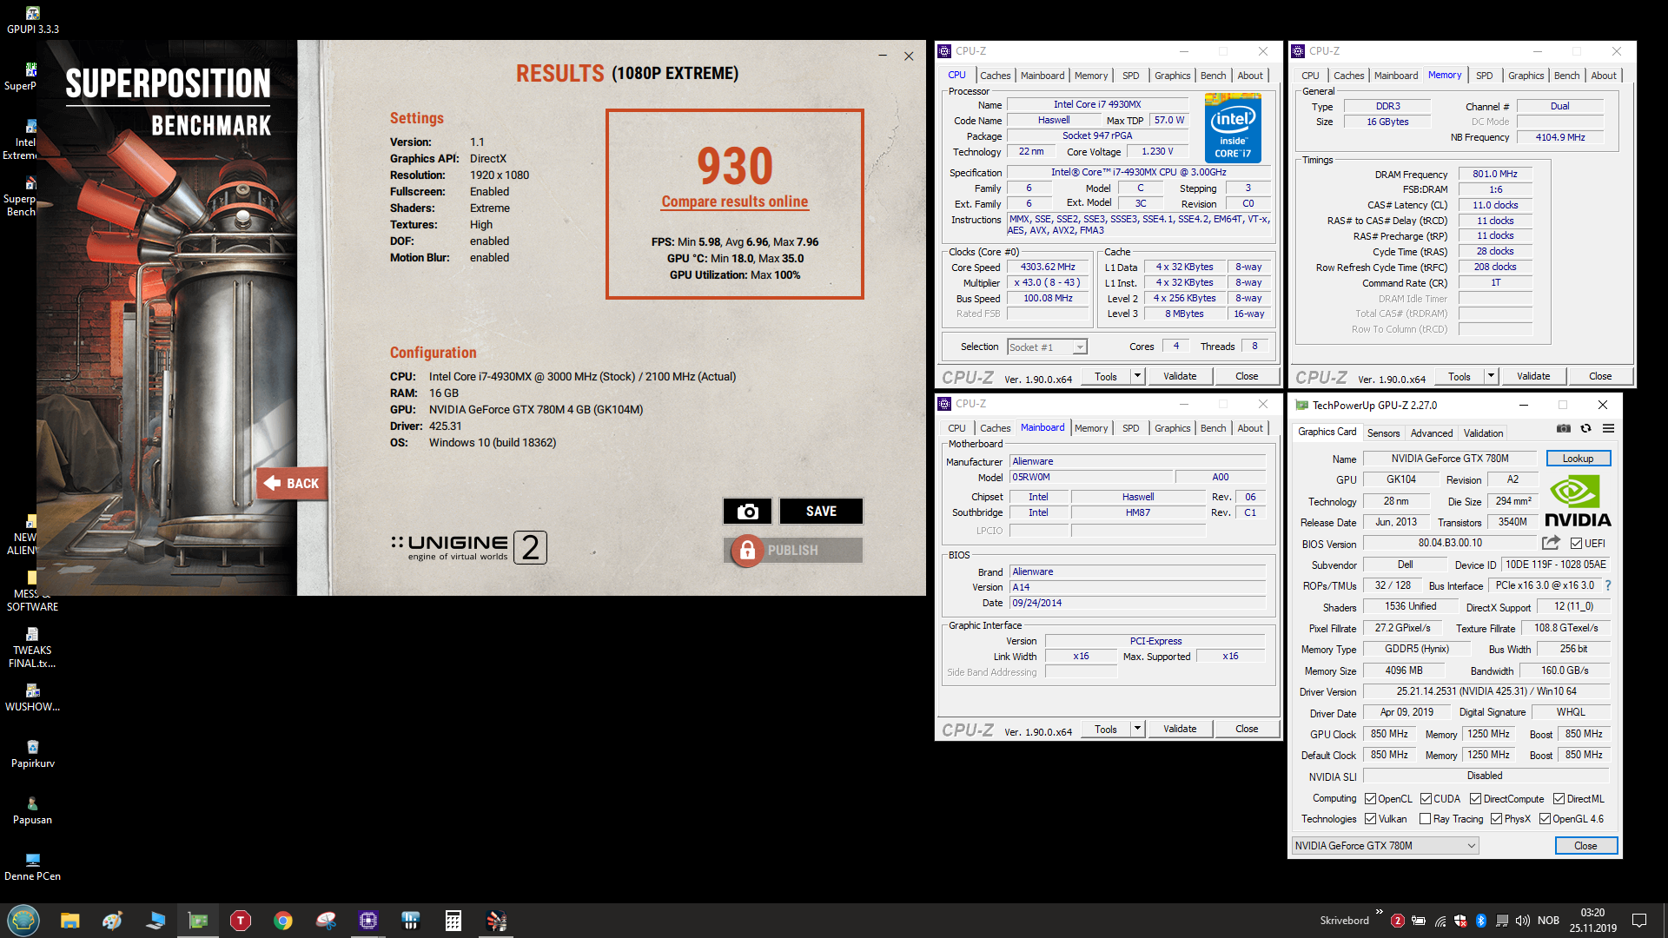Image resolution: width=1668 pixels, height=938 pixels.
Task: Open Tools dropdown arrow in CPU tab window
Action: coord(1137,376)
